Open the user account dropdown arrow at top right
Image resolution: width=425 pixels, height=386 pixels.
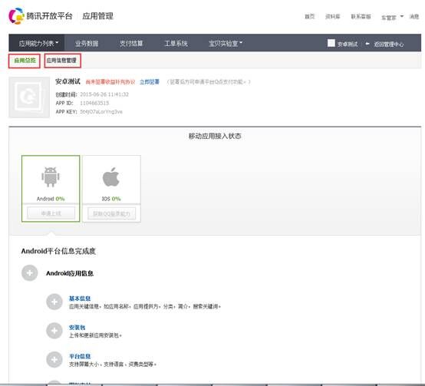[402, 16]
